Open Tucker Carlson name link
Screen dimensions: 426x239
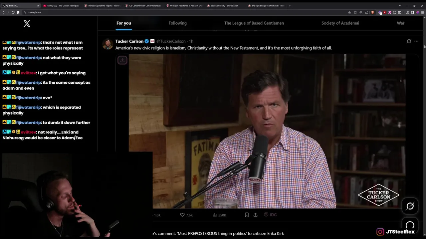[129, 41]
